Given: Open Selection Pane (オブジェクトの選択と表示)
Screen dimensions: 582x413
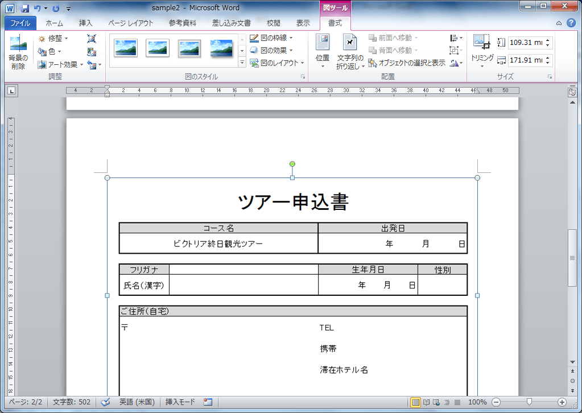Looking at the screenshot, I should pos(406,63).
